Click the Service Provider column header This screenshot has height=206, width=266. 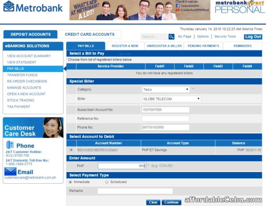[111, 66]
